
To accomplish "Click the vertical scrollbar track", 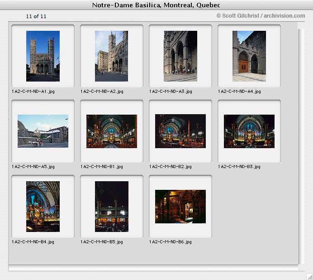I will click(x=301, y=146).
